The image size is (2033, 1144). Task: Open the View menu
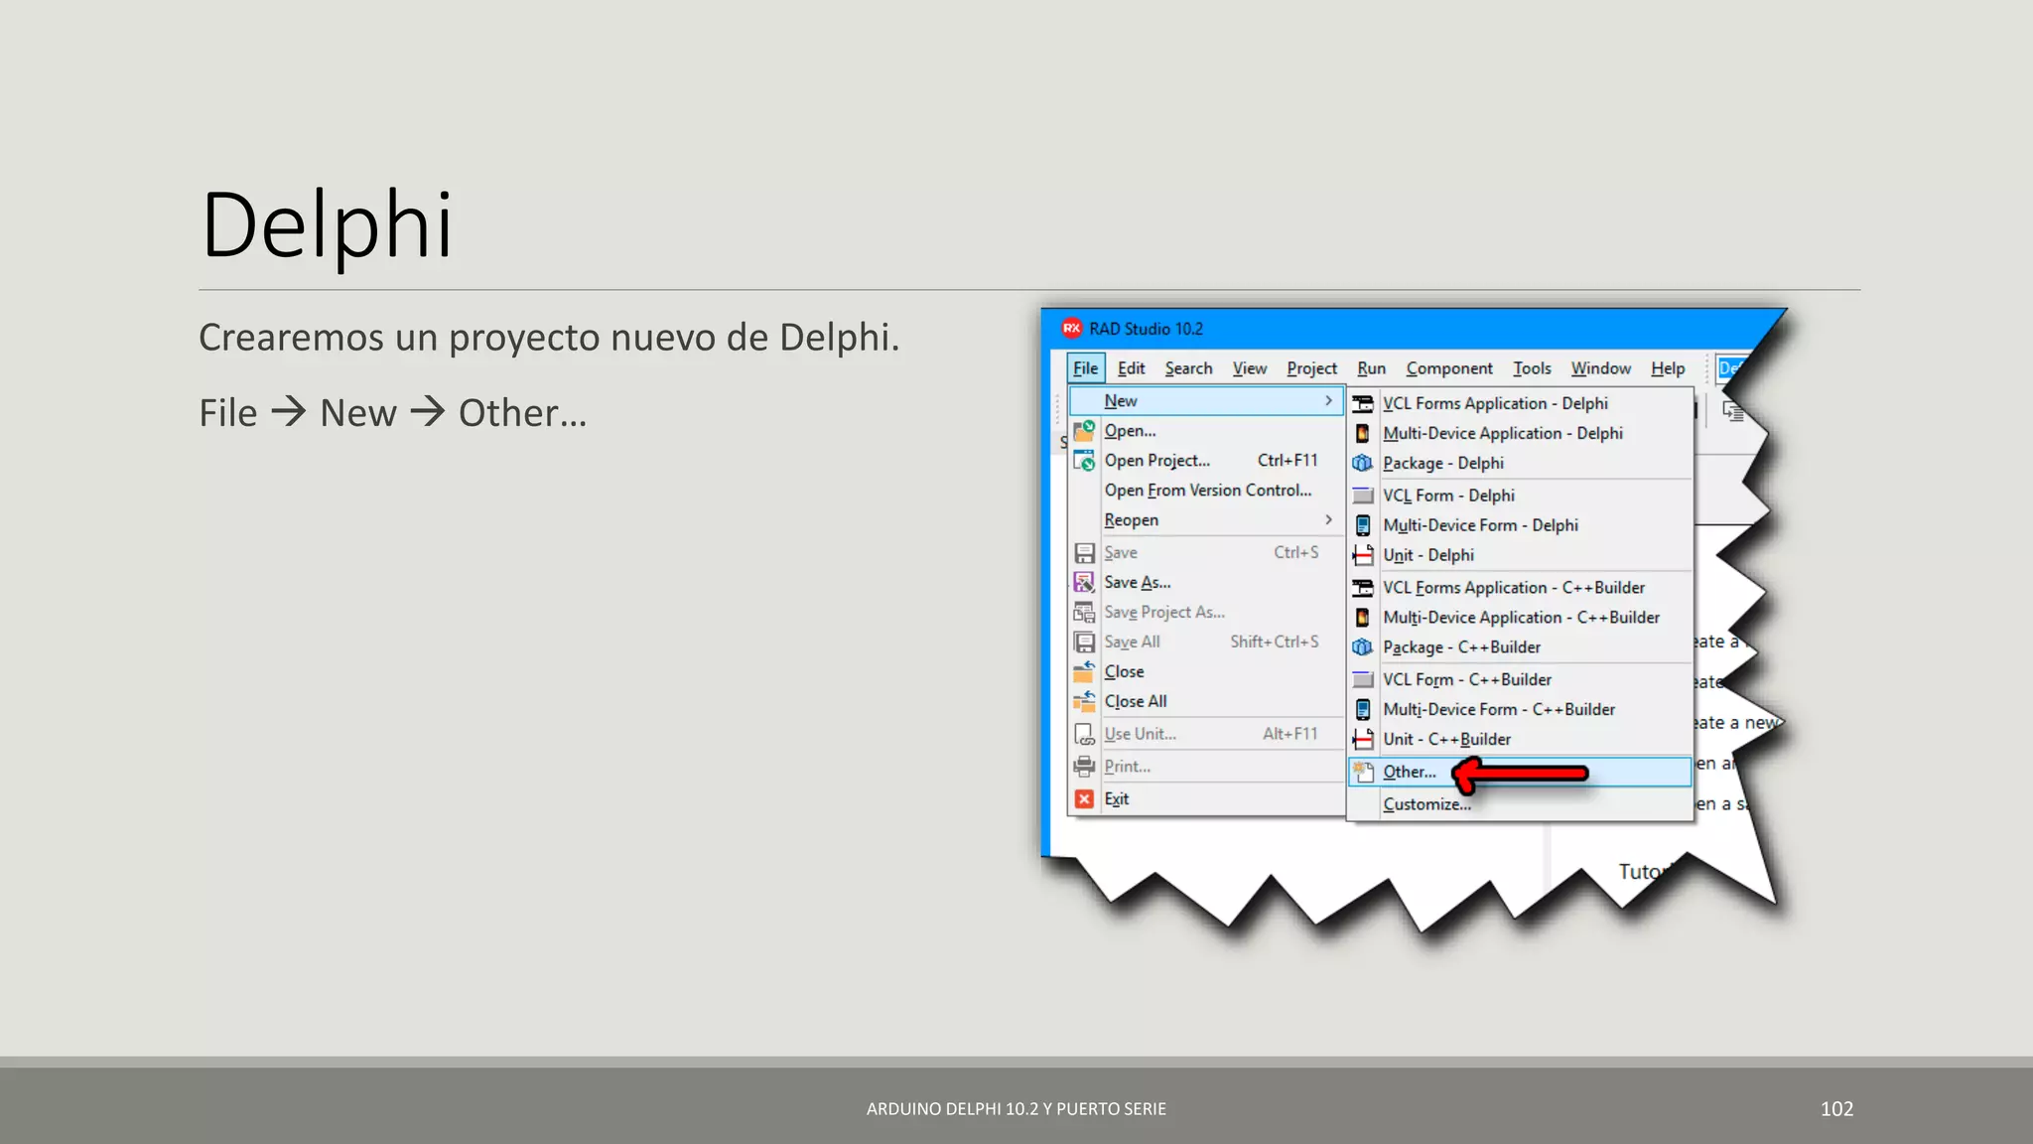[x=1250, y=368]
